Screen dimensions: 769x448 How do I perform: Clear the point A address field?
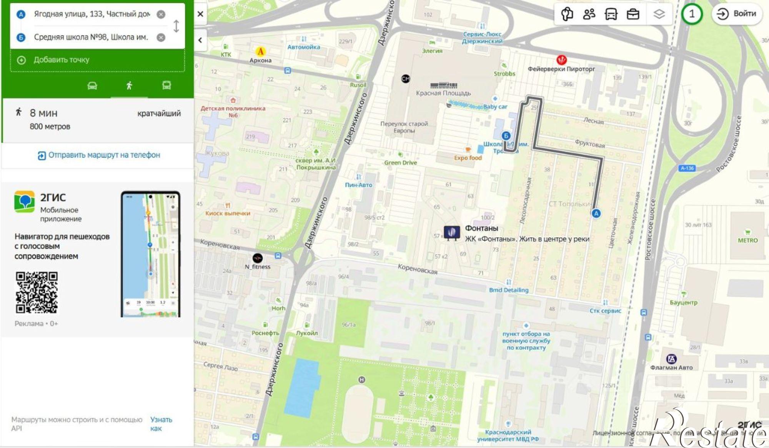point(161,14)
